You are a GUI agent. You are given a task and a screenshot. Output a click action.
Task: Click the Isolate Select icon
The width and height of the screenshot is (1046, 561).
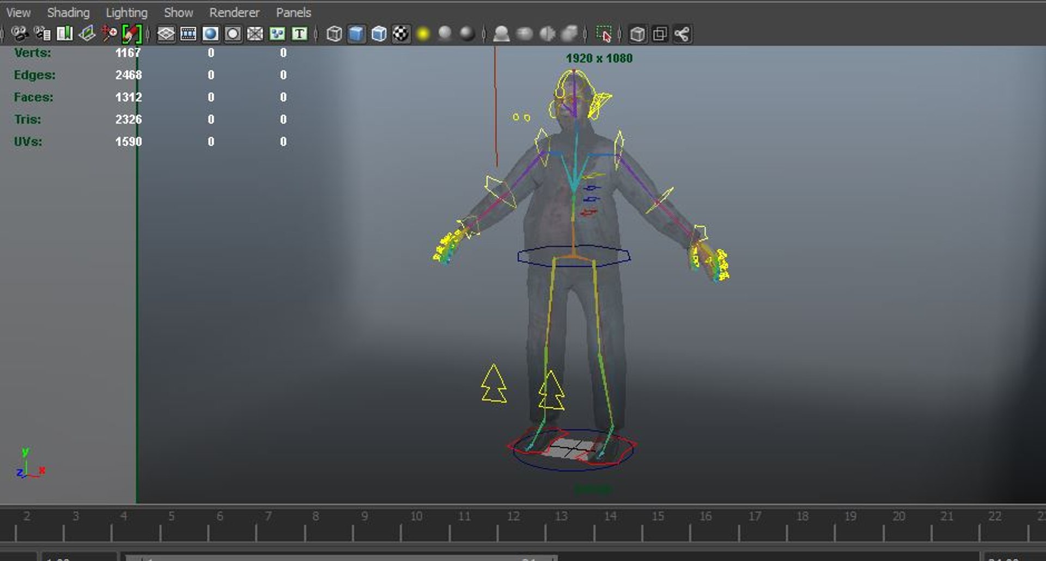(x=604, y=34)
